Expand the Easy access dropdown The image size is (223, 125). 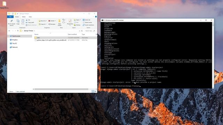coord(64,22)
